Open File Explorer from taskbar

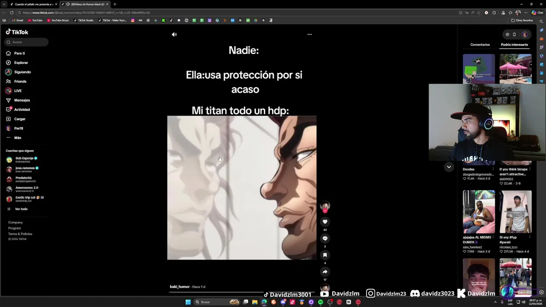click(255, 302)
